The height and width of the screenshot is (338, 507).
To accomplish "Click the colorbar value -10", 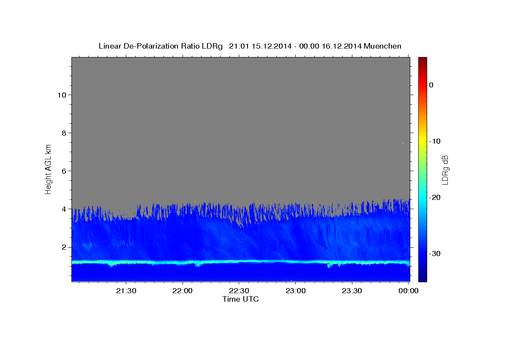I will pos(435,141).
